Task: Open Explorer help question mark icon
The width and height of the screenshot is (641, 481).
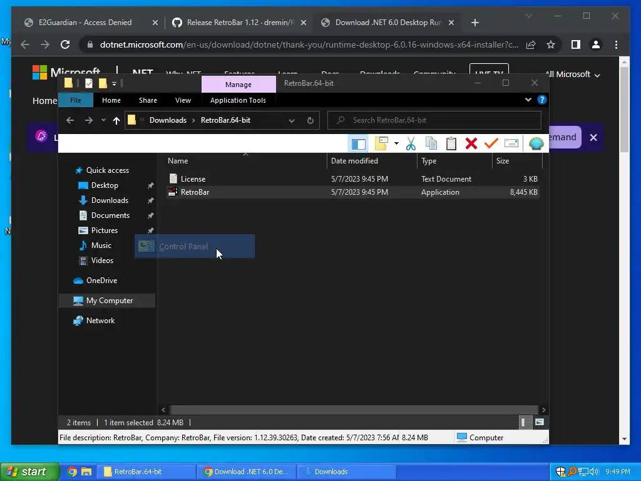Action: point(541,100)
